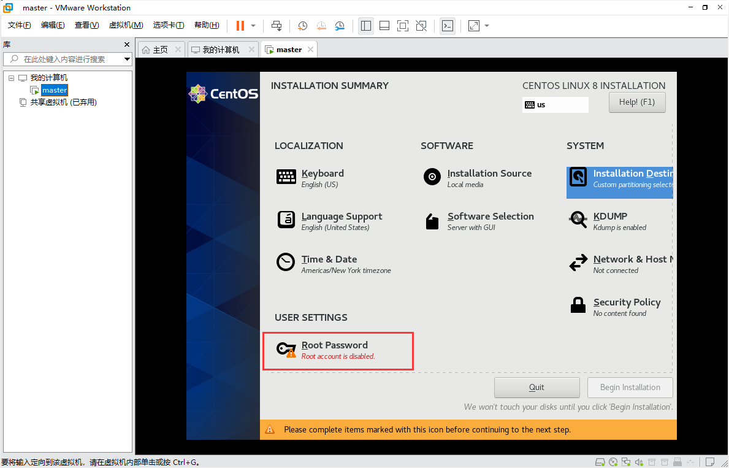Toggle the library sidebar view icon

(x=366, y=26)
